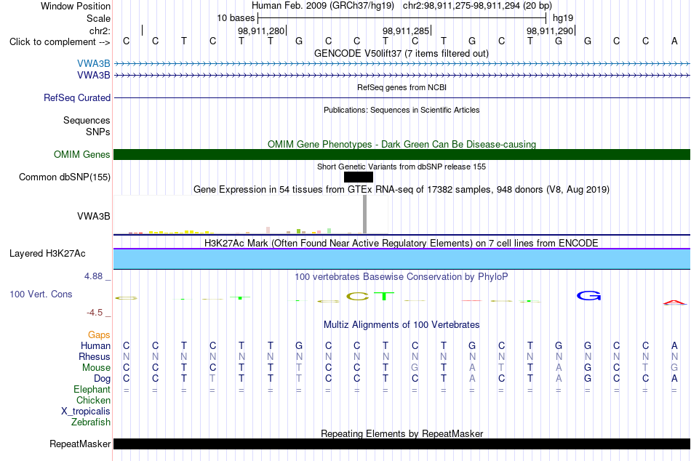Click the chr2: ruler label

point(100,31)
